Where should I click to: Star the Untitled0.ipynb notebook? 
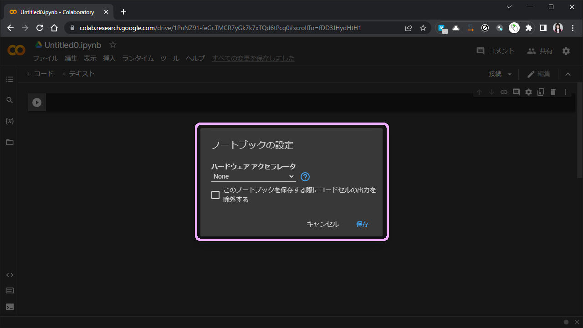point(113,45)
